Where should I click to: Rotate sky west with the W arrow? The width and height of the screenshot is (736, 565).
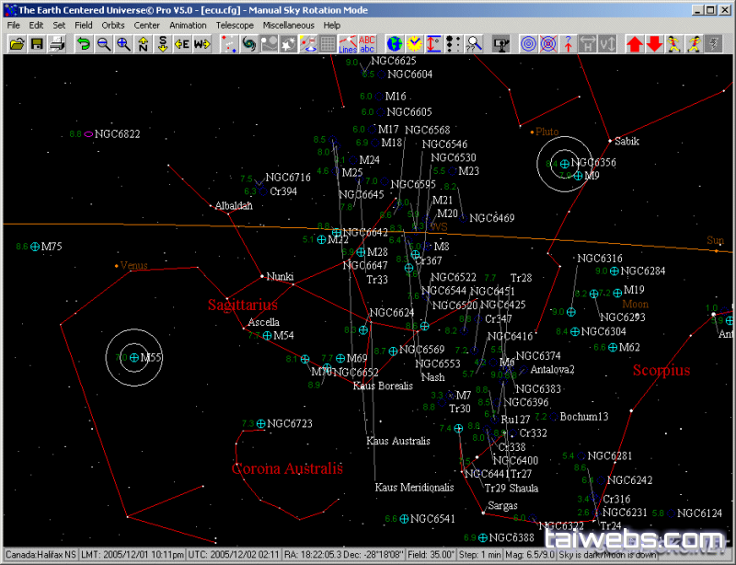[x=201, y=43]
